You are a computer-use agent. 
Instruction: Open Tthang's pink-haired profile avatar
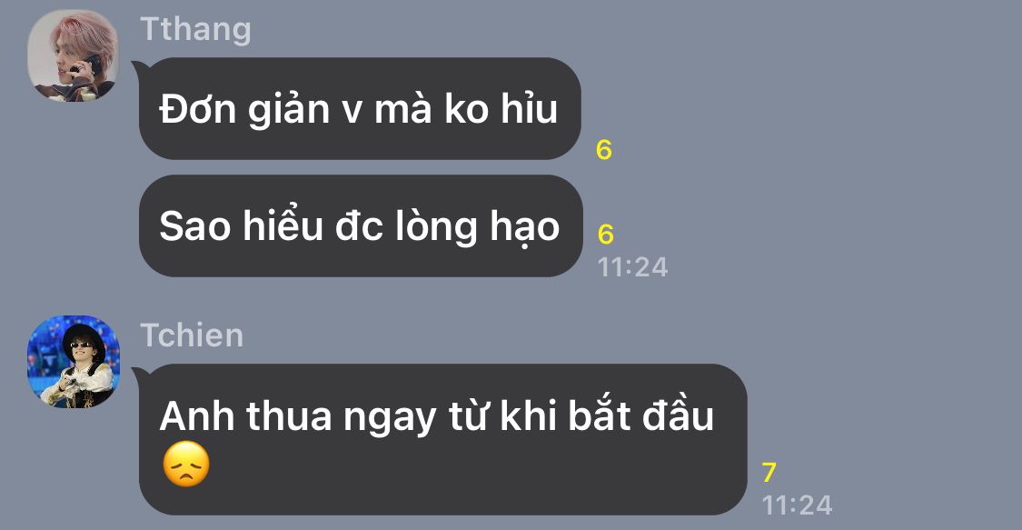click(73, 55)
